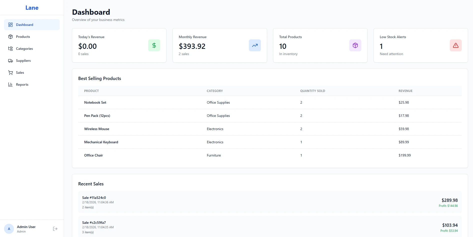Click the blue trending-up Monthly Revenue icon
Viewport: 473px width, 237px height.
255,45
